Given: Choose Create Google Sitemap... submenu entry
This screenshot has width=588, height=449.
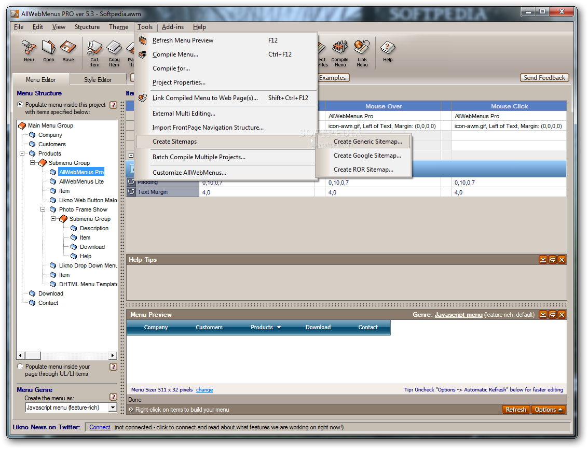Looking at the screenshot, I should pyautogui.click(x=367, y=156).
